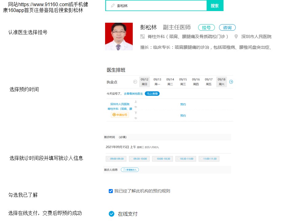Open the doctor's profile photo
Viewport: 295px width, 221px height.
coord(119,36)
